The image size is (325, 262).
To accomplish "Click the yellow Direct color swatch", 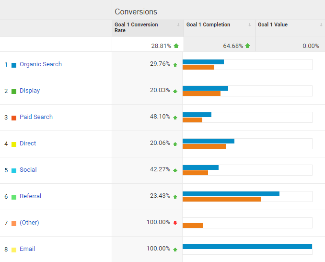I will (14, 144).
